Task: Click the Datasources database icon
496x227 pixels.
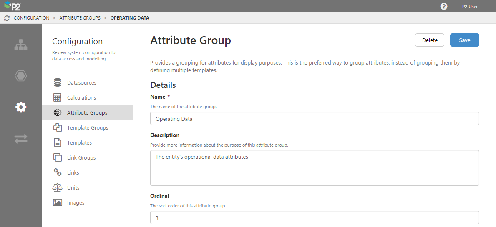Action: click(x=58, y=83)
